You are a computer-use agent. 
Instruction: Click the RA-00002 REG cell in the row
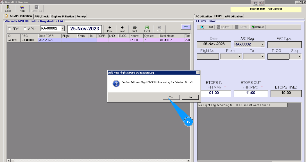coord(29,40)
